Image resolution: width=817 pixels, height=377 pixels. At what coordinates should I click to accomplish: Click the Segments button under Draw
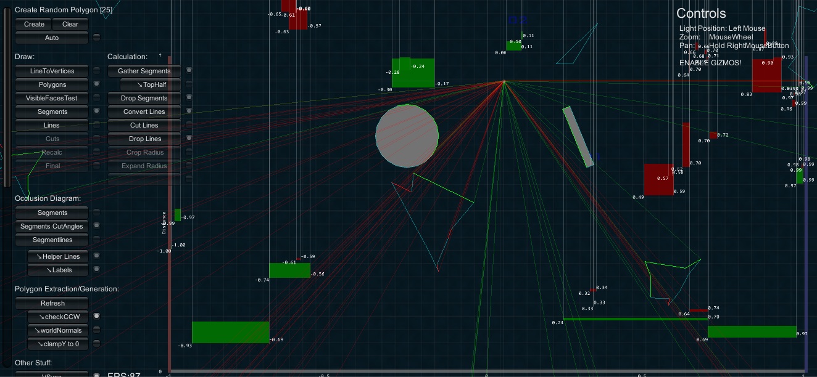[52, 112]
